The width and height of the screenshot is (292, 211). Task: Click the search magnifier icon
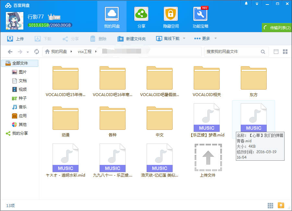(263, 52)
